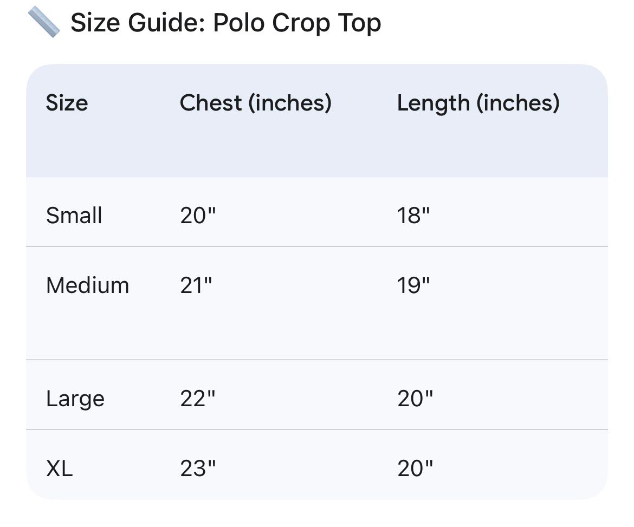The image size is (634, 527).
Task: Click the Small size row label
Action: (x=74, y=215)
